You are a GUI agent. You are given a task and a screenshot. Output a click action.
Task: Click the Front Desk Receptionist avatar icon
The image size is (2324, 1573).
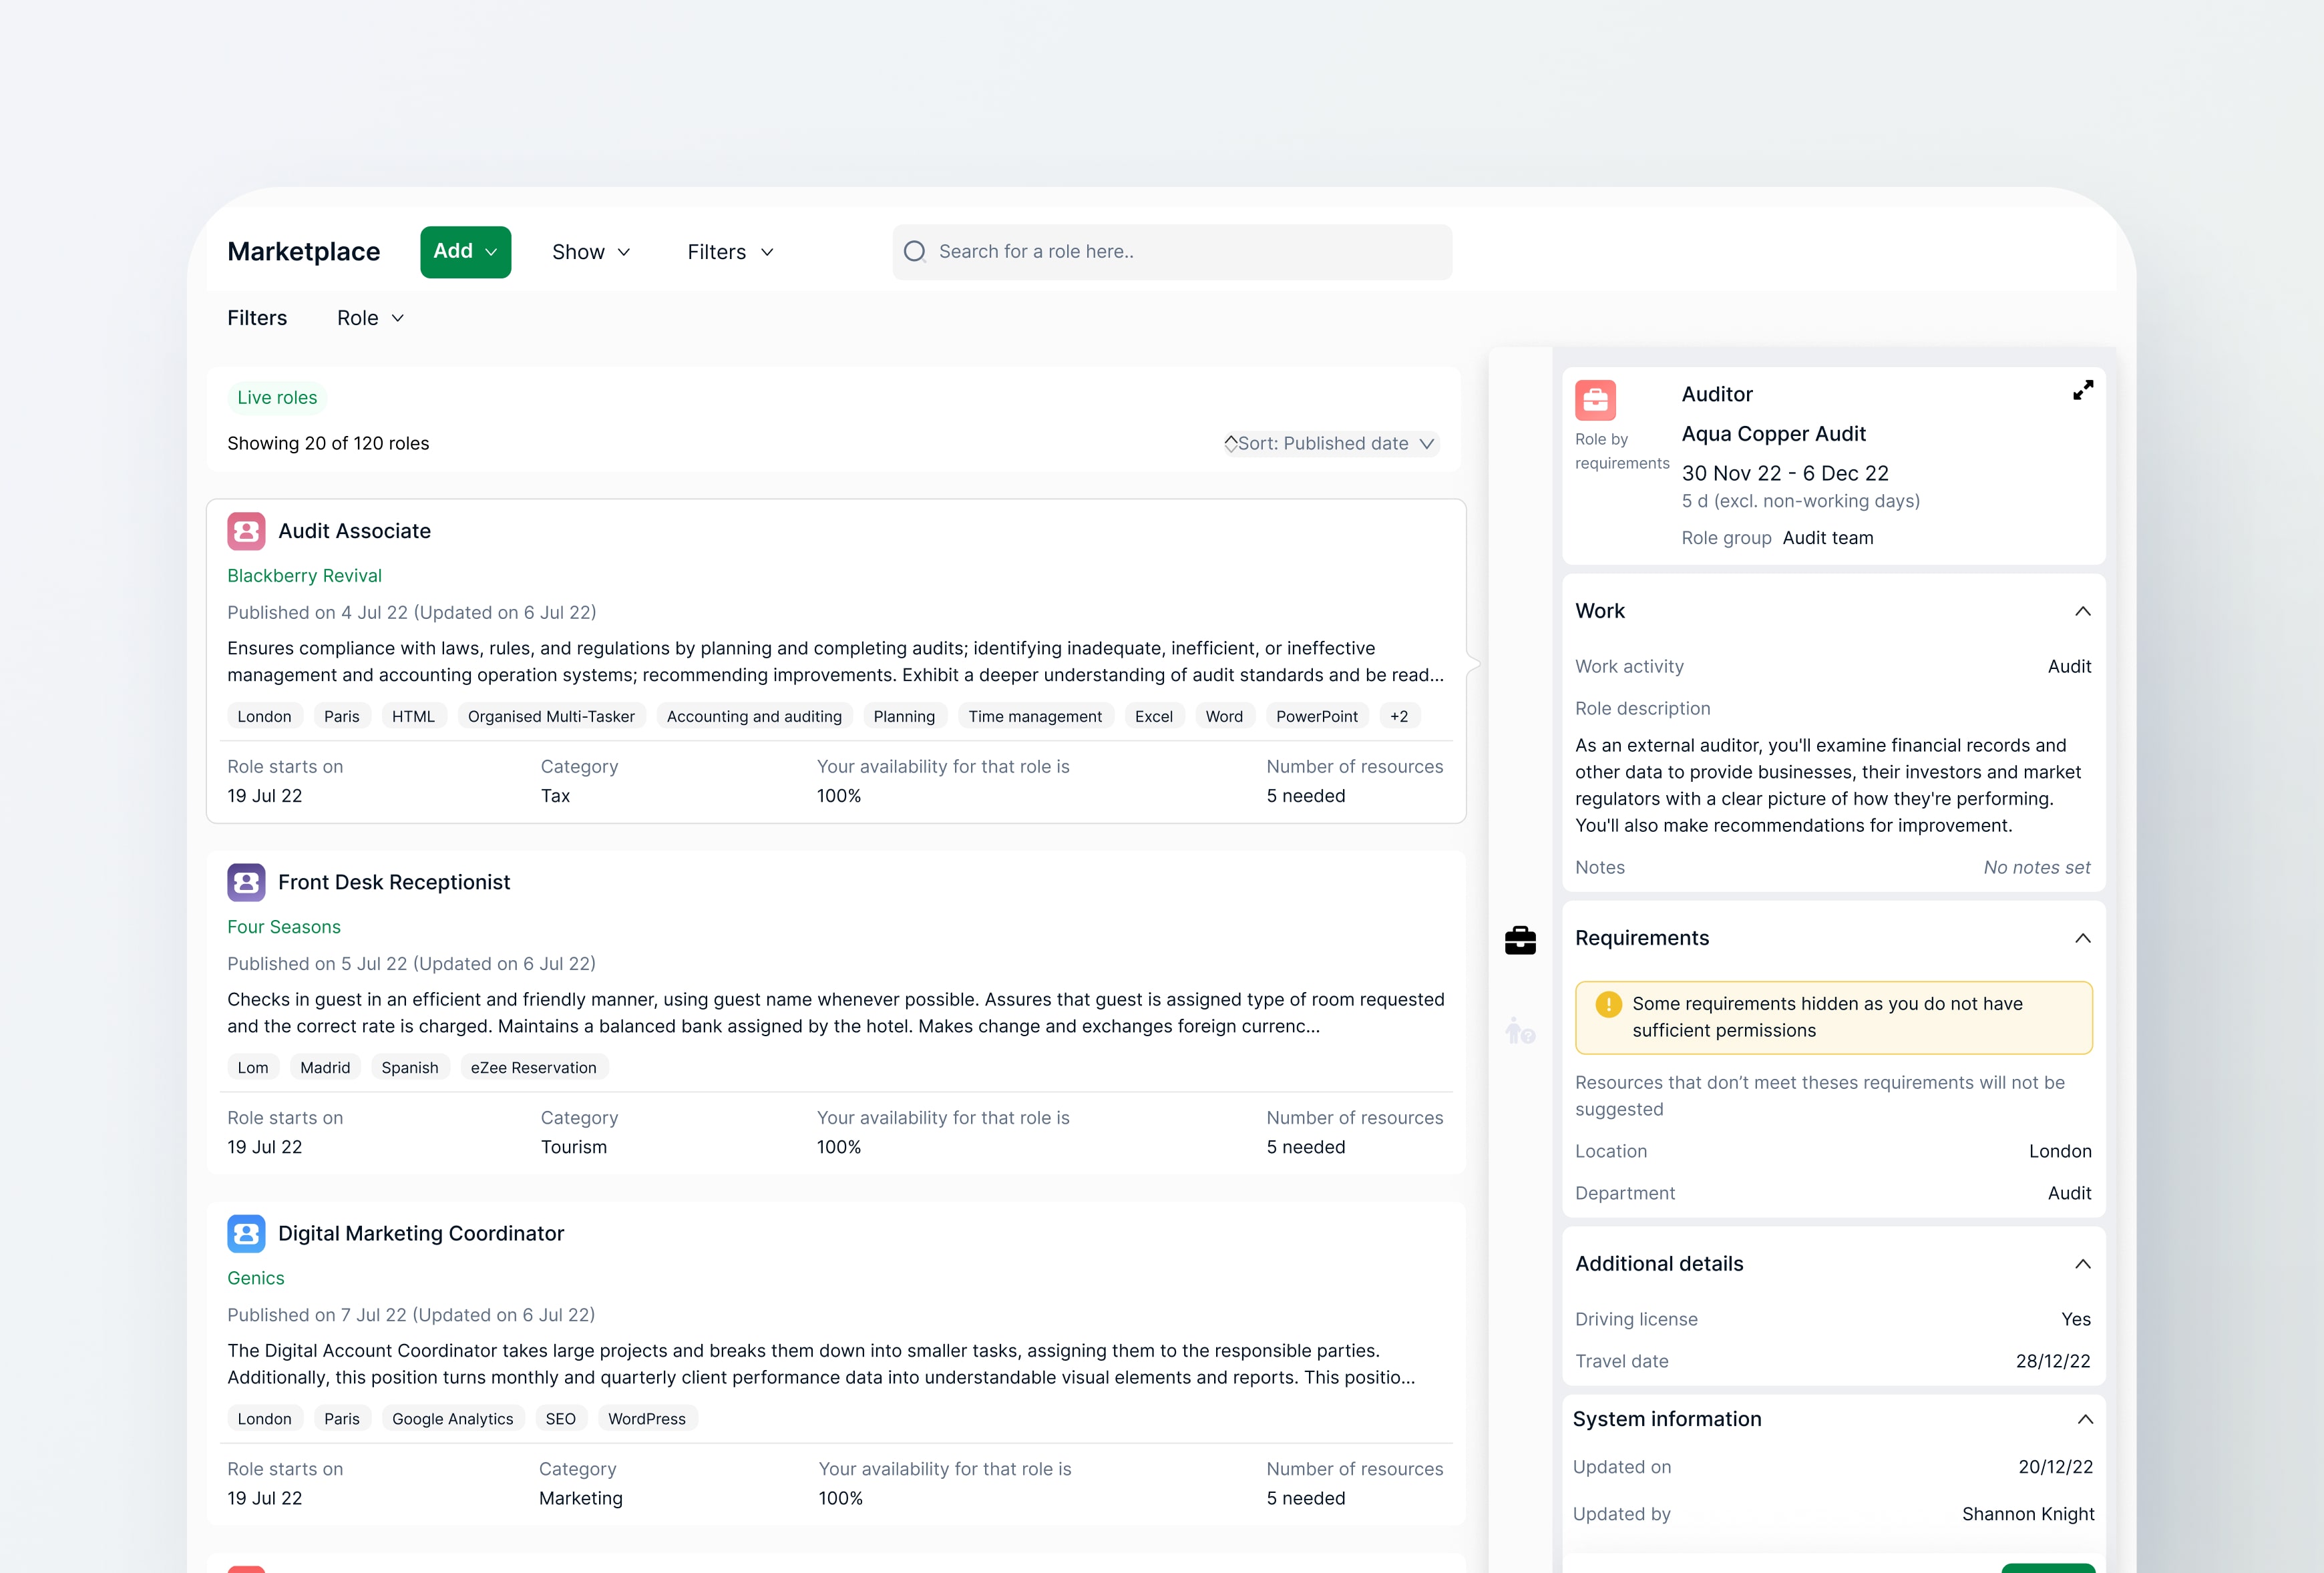[246, 882]
